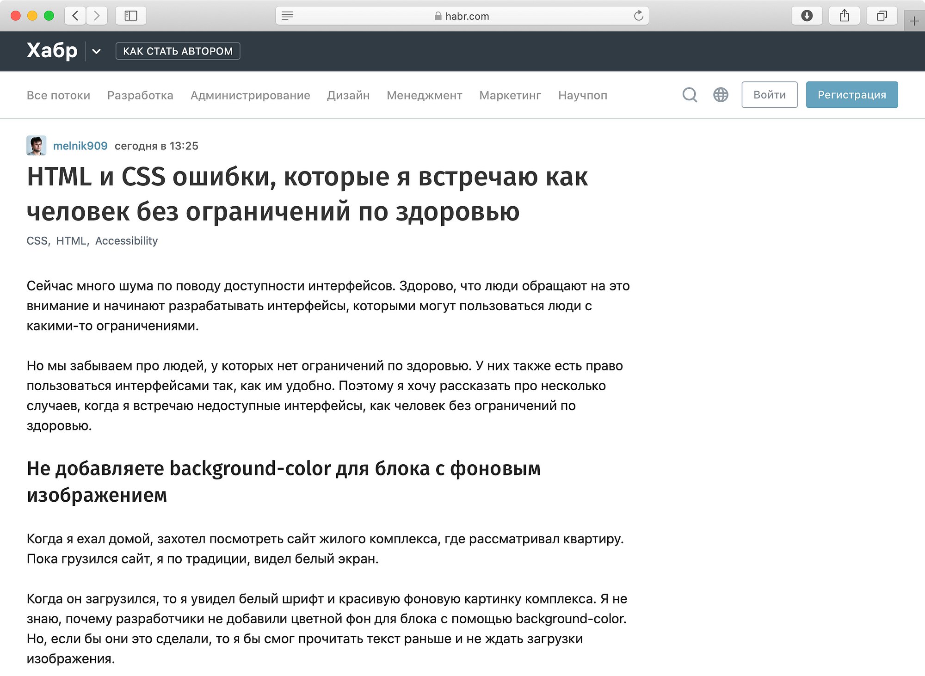Open the HTML hub tag
925x676 pixels.
pyautogui.click(x=71, y=241)
